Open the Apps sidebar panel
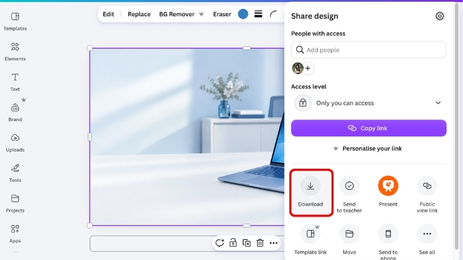The width and height of the screenshot is (463, 260). (15, 234)
